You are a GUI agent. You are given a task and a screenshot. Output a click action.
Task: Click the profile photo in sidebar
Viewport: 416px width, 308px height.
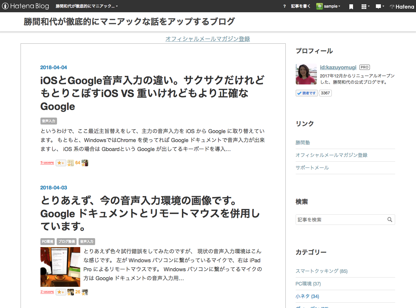click(306, 74)
